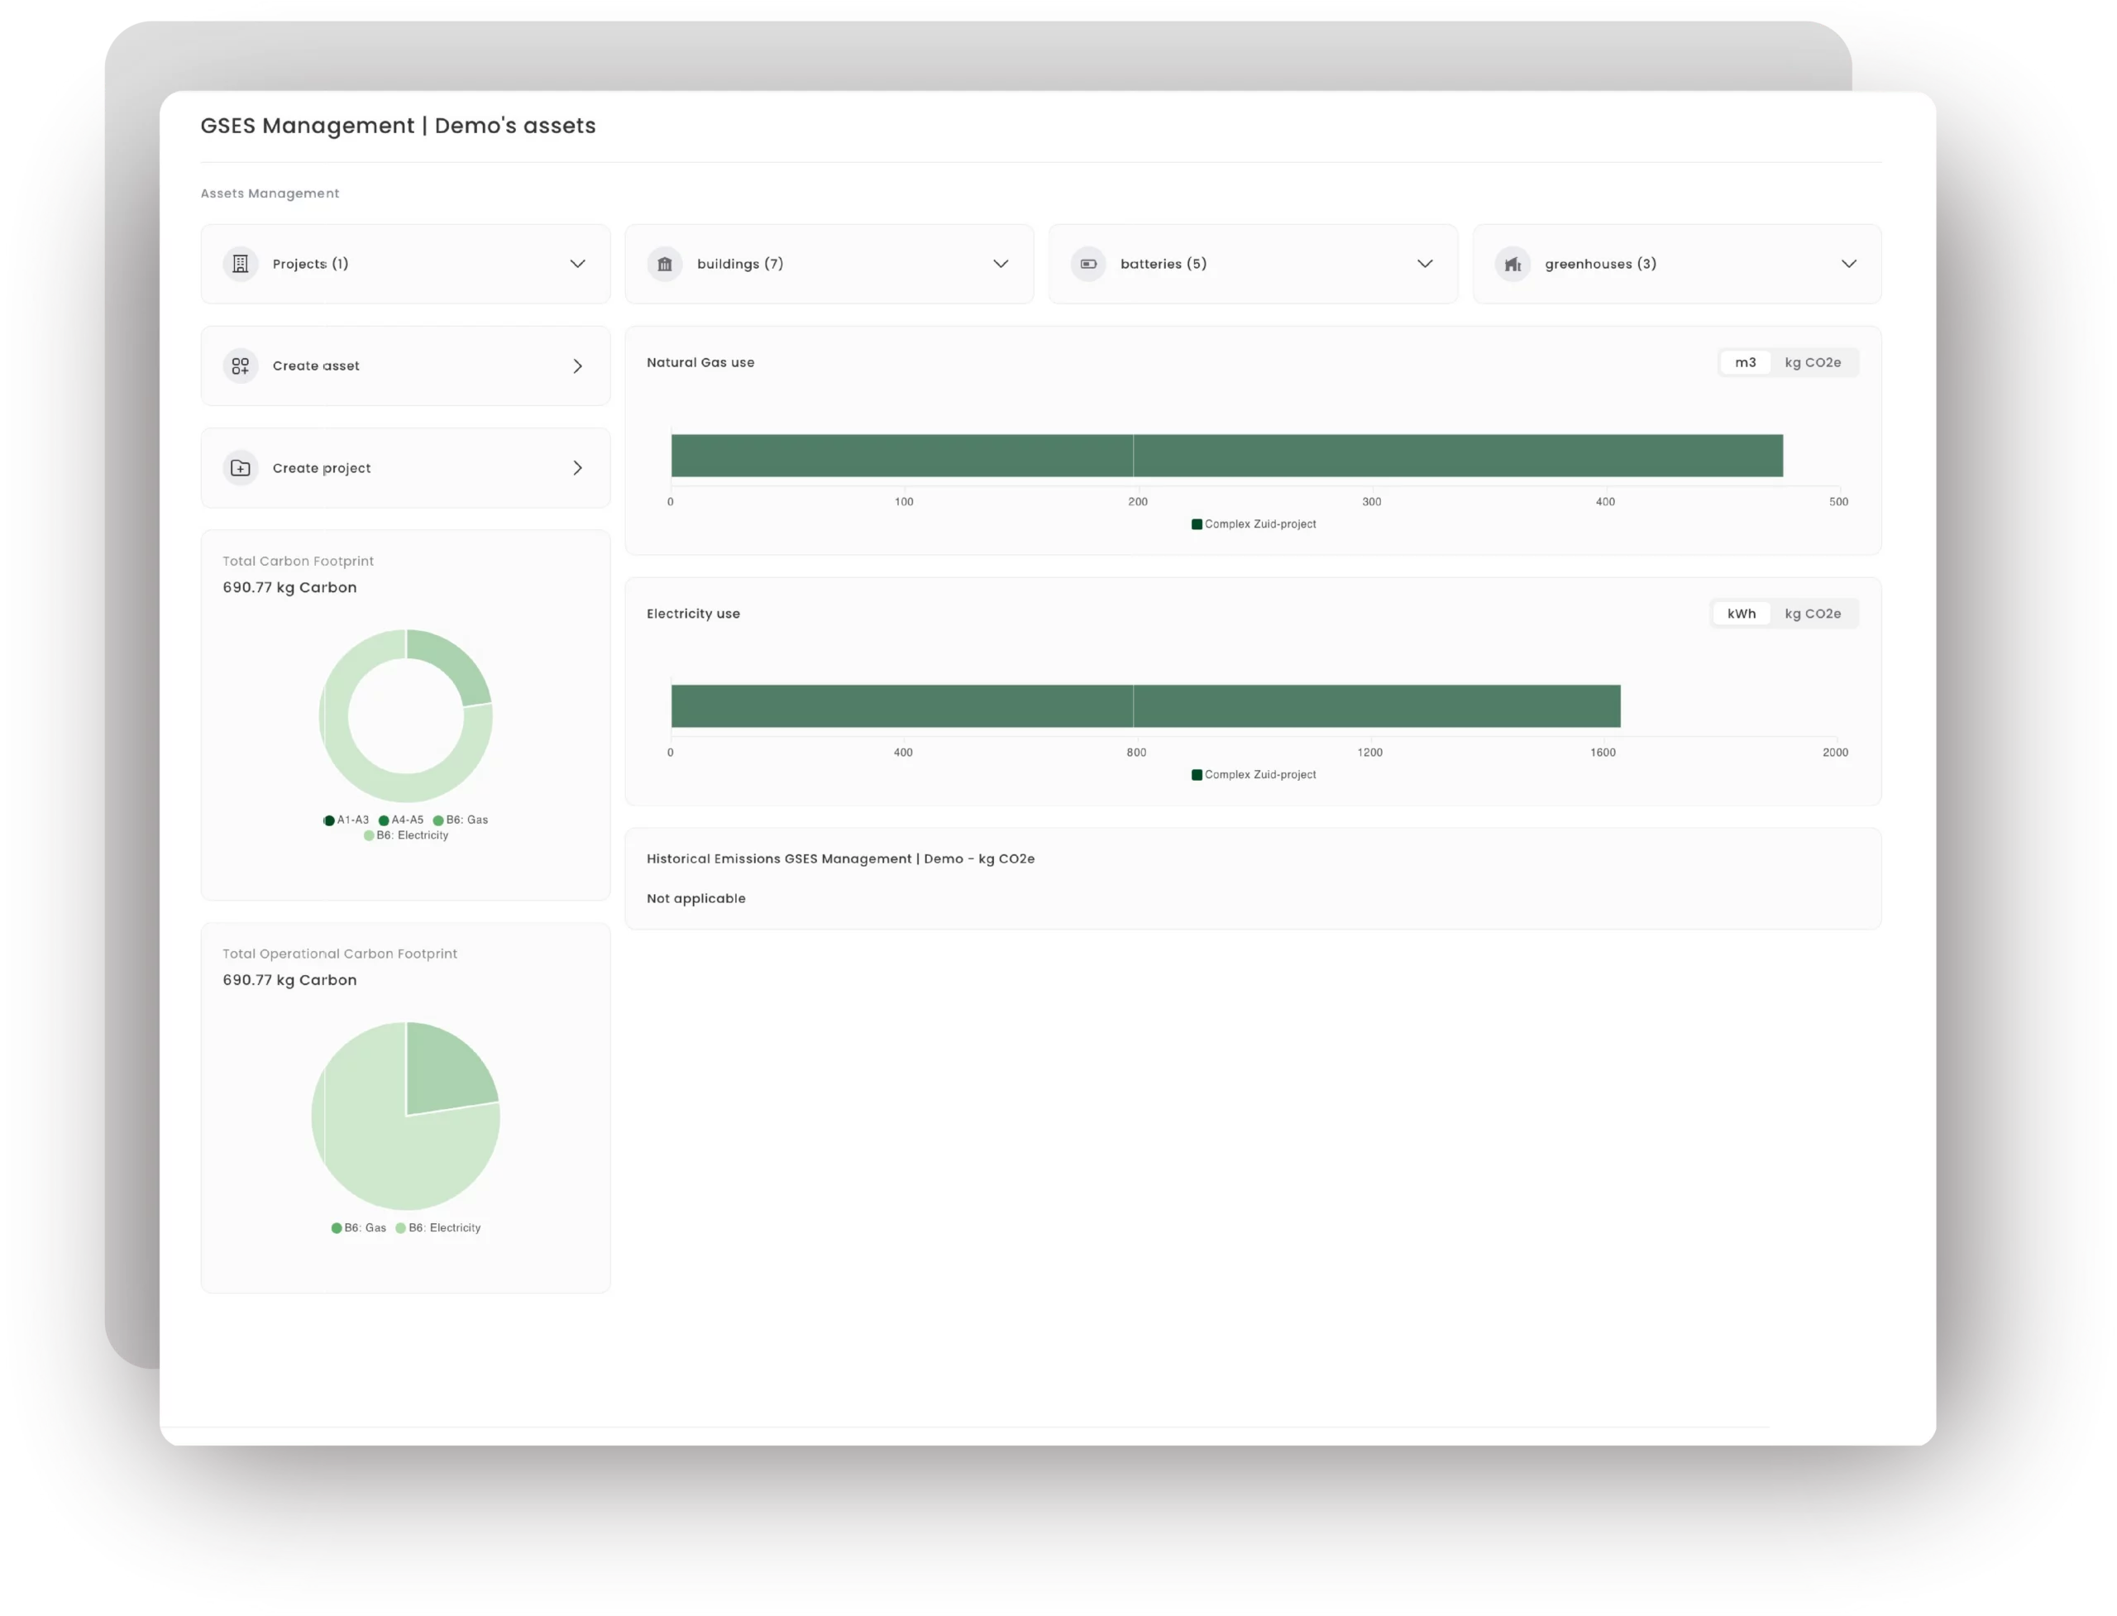Image resolution: width=2117 pixels, height=1616 pixels.
Task: Select kWh unit for Electricity use
Action: click(x=1741, y=614)
